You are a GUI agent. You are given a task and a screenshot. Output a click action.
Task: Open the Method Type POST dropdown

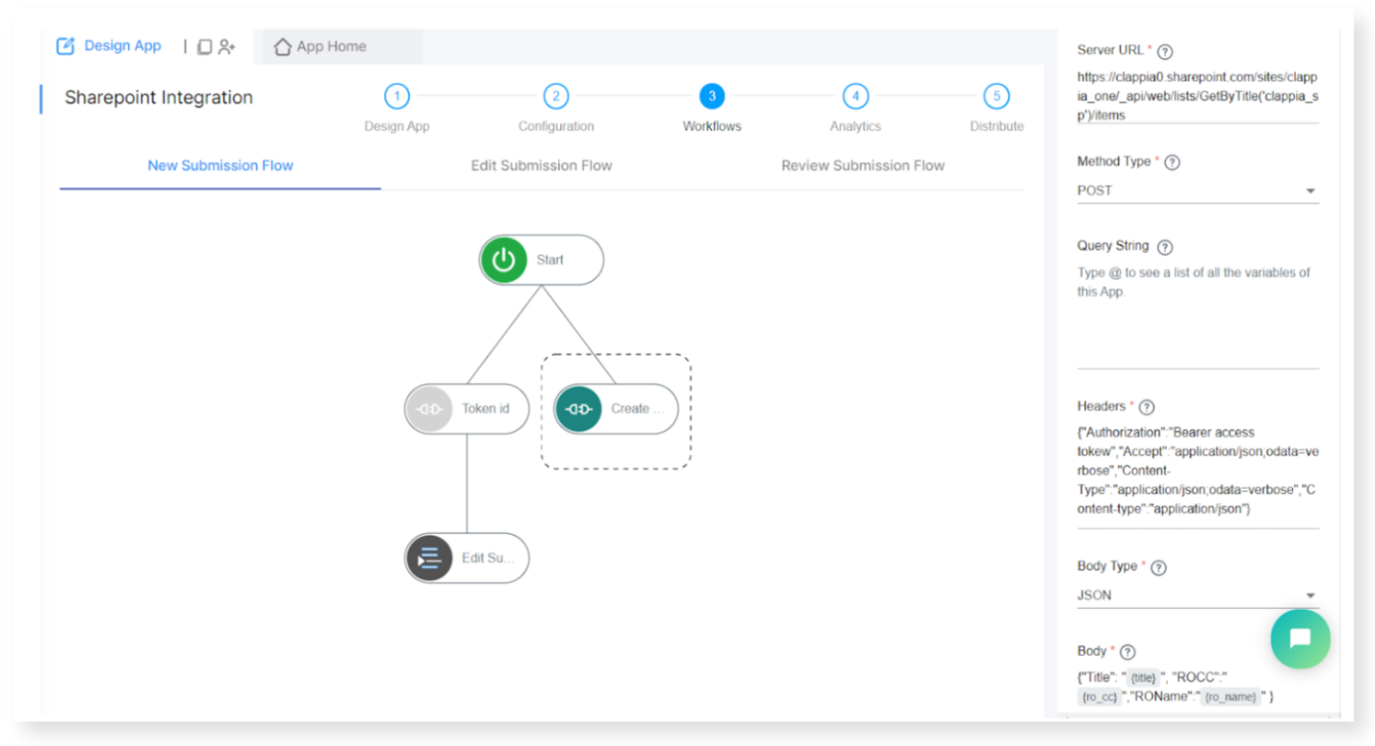point(1311,190)
